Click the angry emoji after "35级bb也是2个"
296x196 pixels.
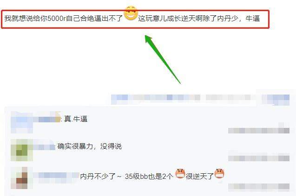pos(180,173)
